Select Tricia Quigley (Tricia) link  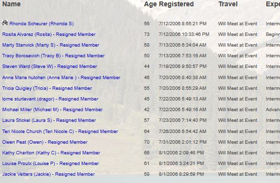[x=47, y=88]
